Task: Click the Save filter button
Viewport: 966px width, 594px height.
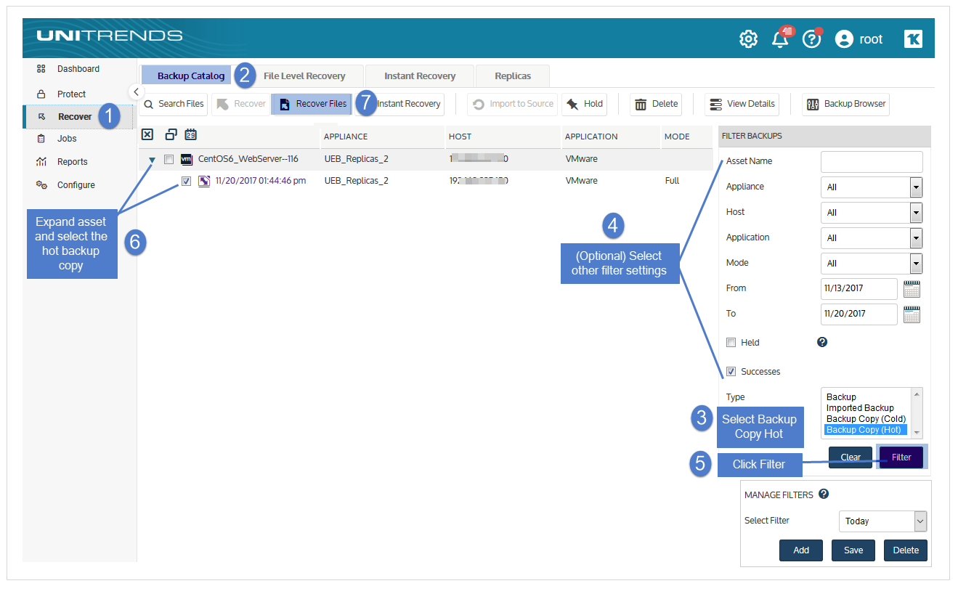Action: pyautogui.click(x=853, y=550)
